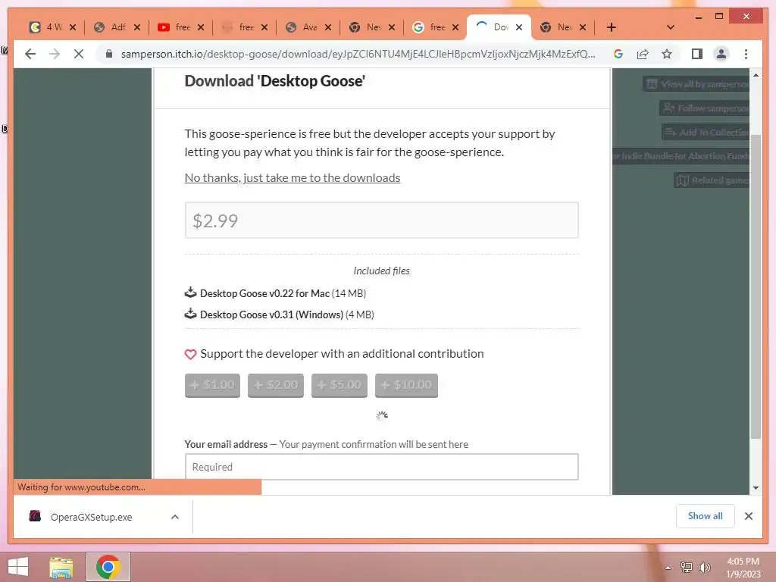Open the Chrome three-dot menu
Viewport: 776px width, 582px height.
(746, 54)
